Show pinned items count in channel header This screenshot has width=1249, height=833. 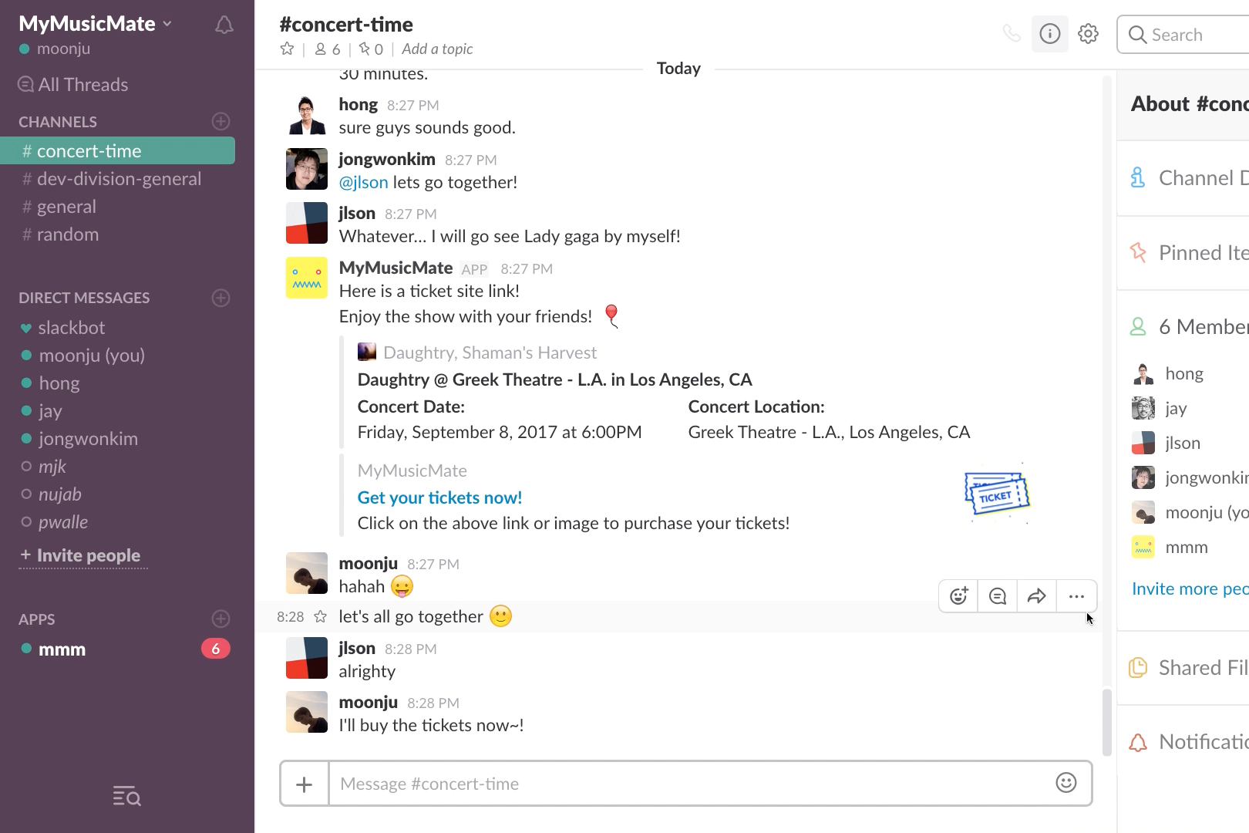click(371, 49)
